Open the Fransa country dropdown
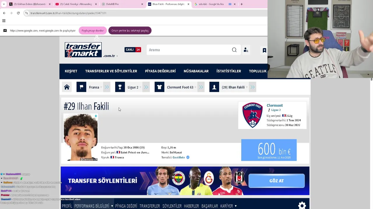The image size is (373, 209). [95, 87]
